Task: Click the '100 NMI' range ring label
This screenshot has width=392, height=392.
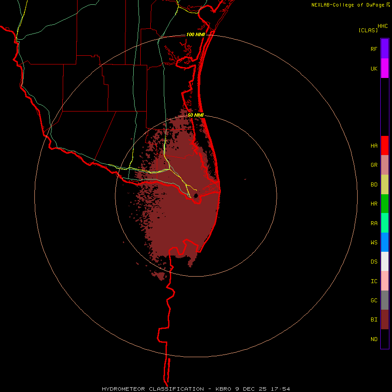Action: click(x=196, y=34)
